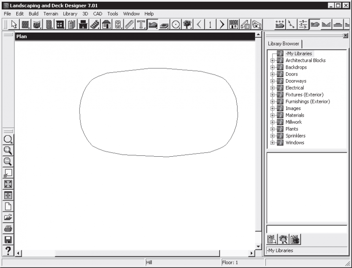
Task: Select the Stairs tool icon
Action: [x=95, y=24]
